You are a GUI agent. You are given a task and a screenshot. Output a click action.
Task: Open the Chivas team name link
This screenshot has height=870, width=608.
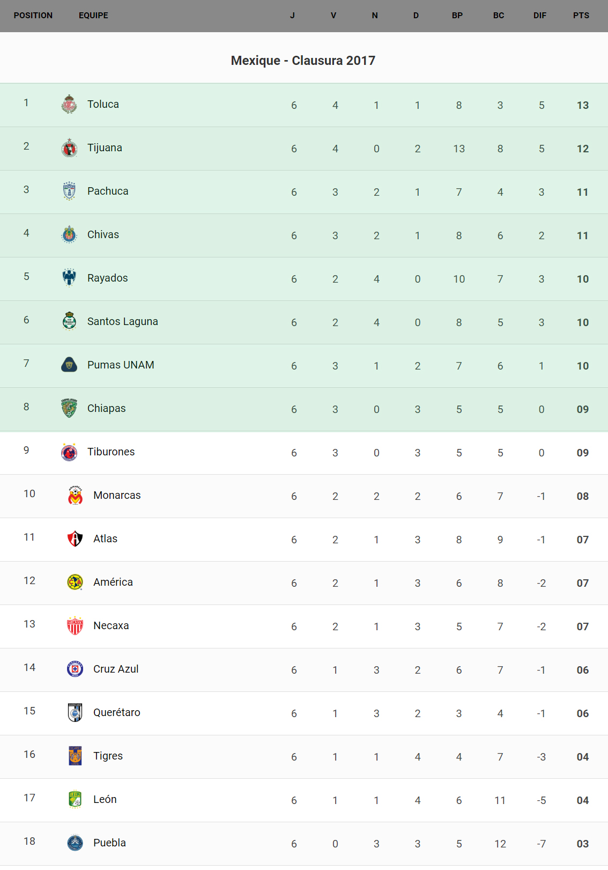103,234
